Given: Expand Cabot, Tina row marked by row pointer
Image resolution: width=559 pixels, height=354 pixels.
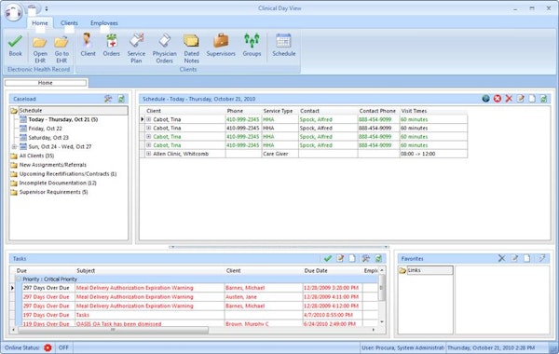Looking at the screenshot, I should coord(149,119).
